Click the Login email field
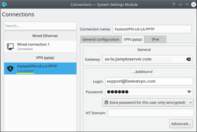The height and width of the screenshot is (132, 197). [x=149, y=81]
